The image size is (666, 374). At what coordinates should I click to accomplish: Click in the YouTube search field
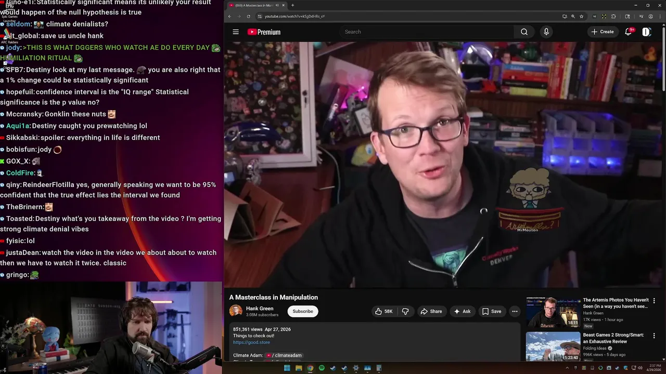(427, 32)
